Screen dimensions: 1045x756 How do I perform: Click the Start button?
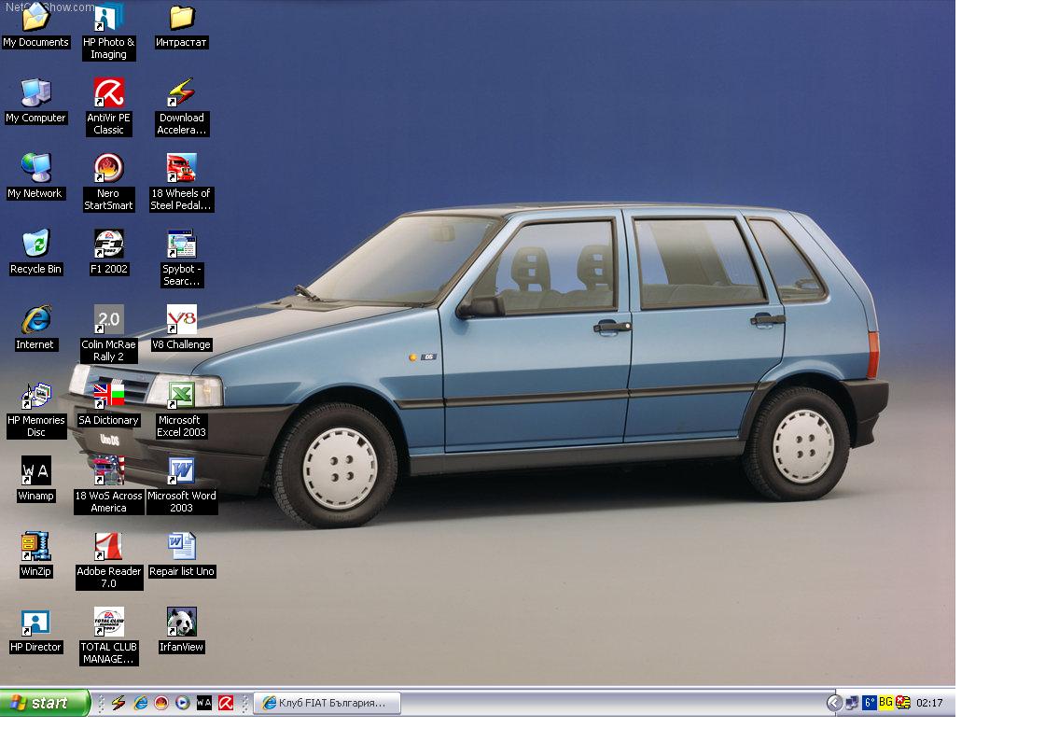[x=45, y=703]
